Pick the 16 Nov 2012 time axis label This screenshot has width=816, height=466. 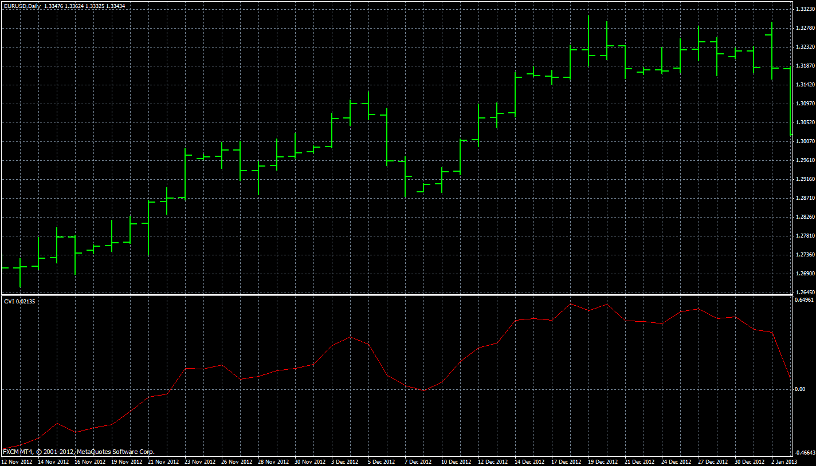90,461
